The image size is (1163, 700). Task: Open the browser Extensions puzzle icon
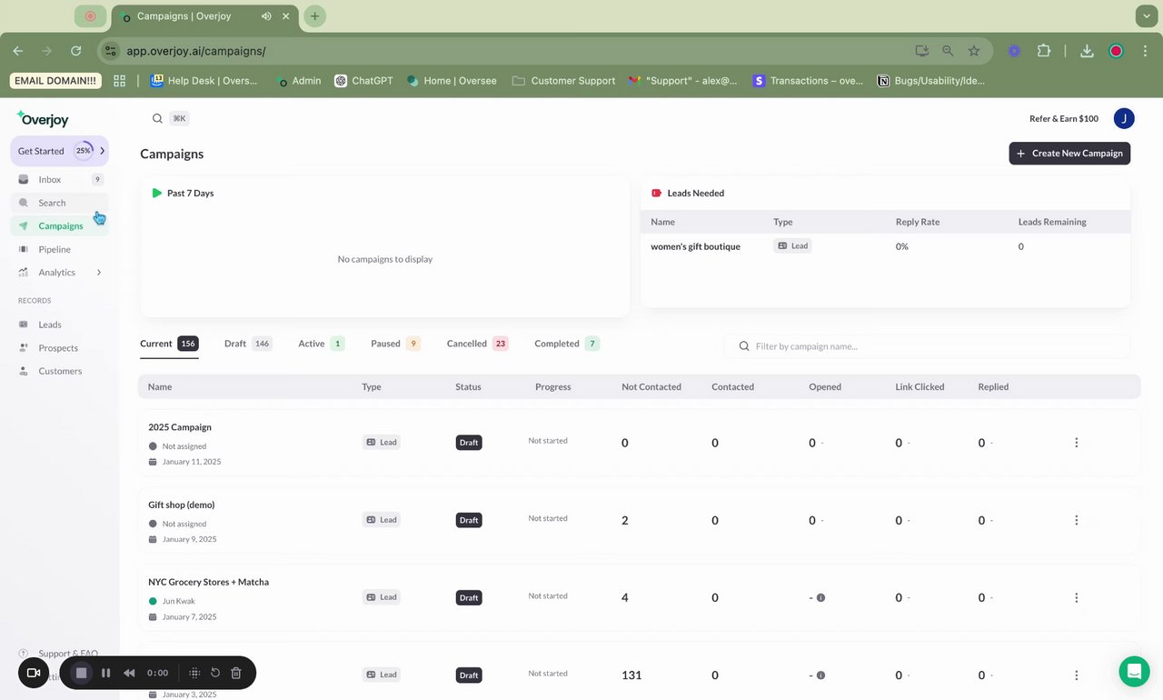[1043, 51]
